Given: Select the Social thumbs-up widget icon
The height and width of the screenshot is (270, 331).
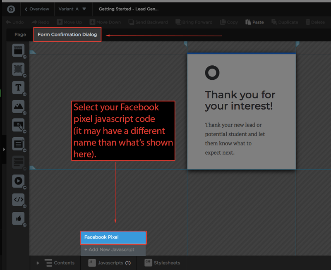Looking at the screenshot, I should tap(18, 219).
